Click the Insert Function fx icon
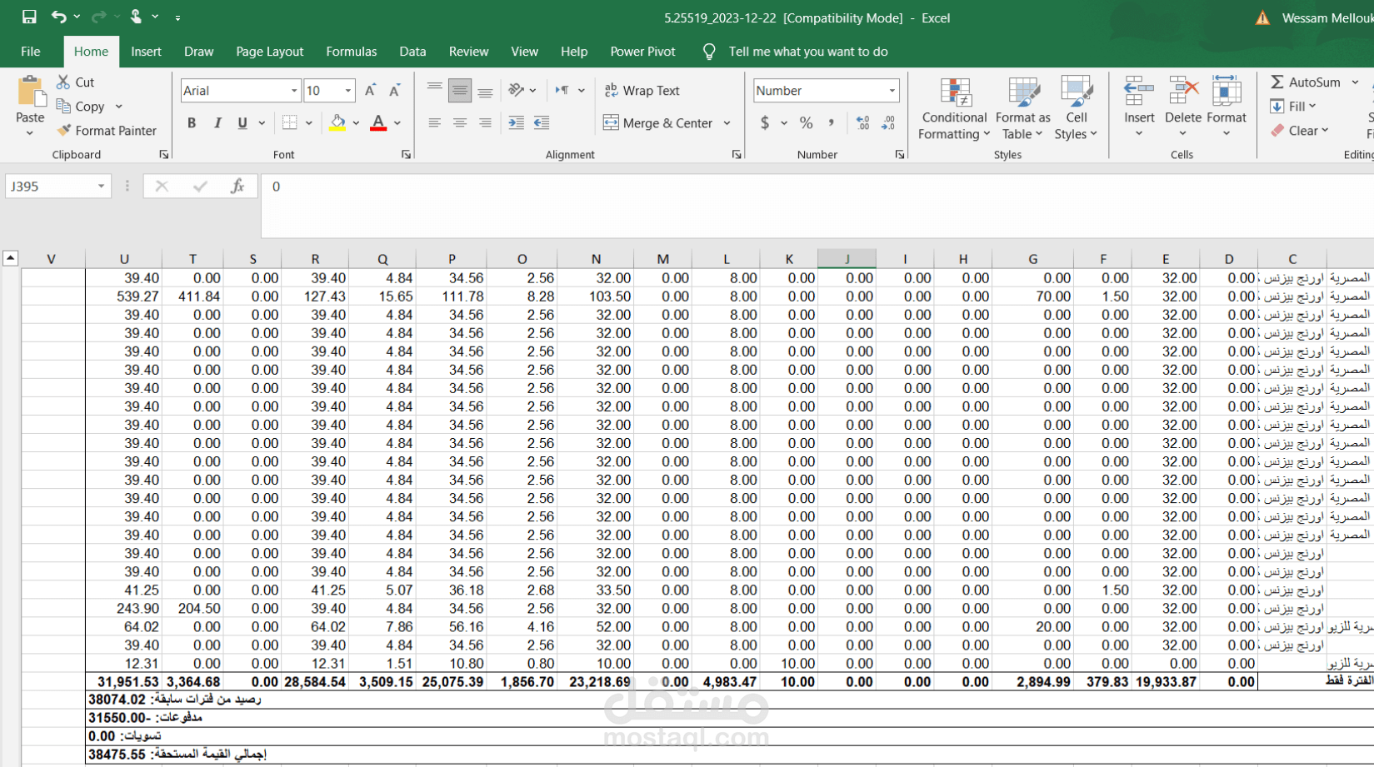 [x=237, y=186]
